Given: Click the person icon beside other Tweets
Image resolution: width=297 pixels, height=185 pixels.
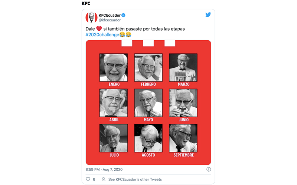Looking at the screenshot, I should (x=104, y=179).
